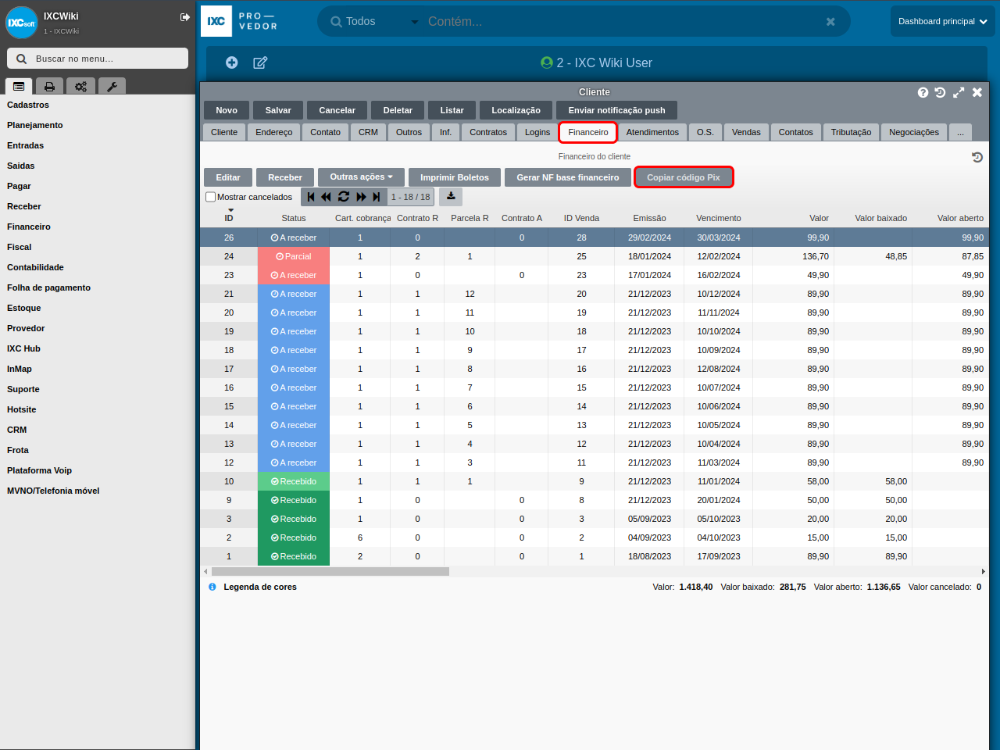Image resolution: width=1000 pixels, height=750 pixels.
Task: Open the Outras ações dropdown
Action: (x=361, y=177)
